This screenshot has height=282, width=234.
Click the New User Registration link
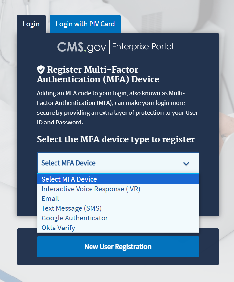tap(118, 247)
